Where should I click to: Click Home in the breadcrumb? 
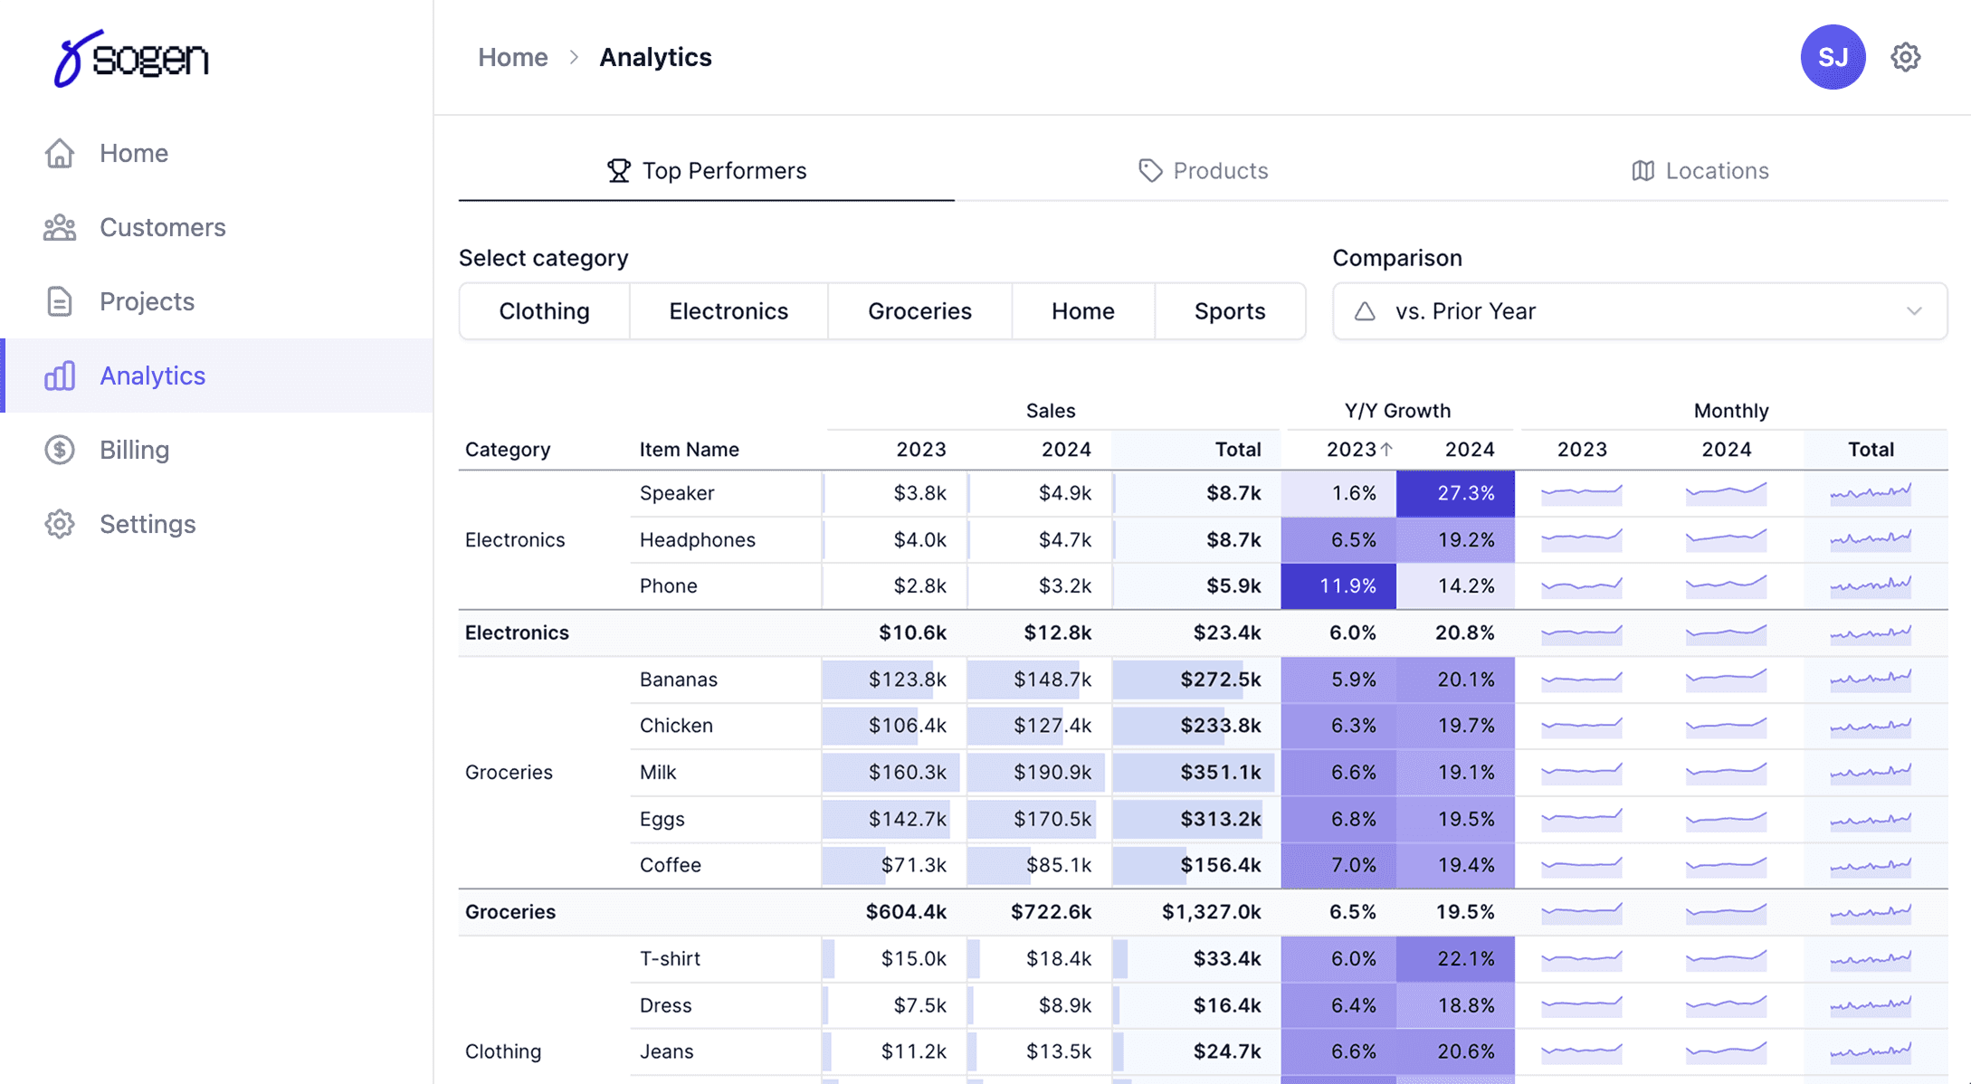click(x=512, y=56)
